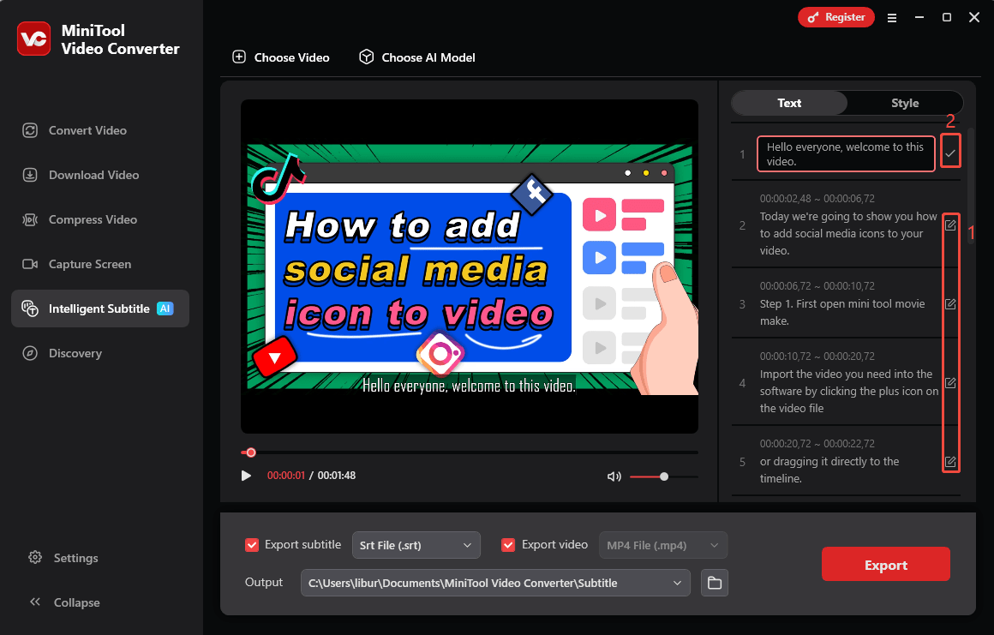Select Intelligent Subtitle in sidebar
Screen dimensions: 994x635
tap(100, 309)
